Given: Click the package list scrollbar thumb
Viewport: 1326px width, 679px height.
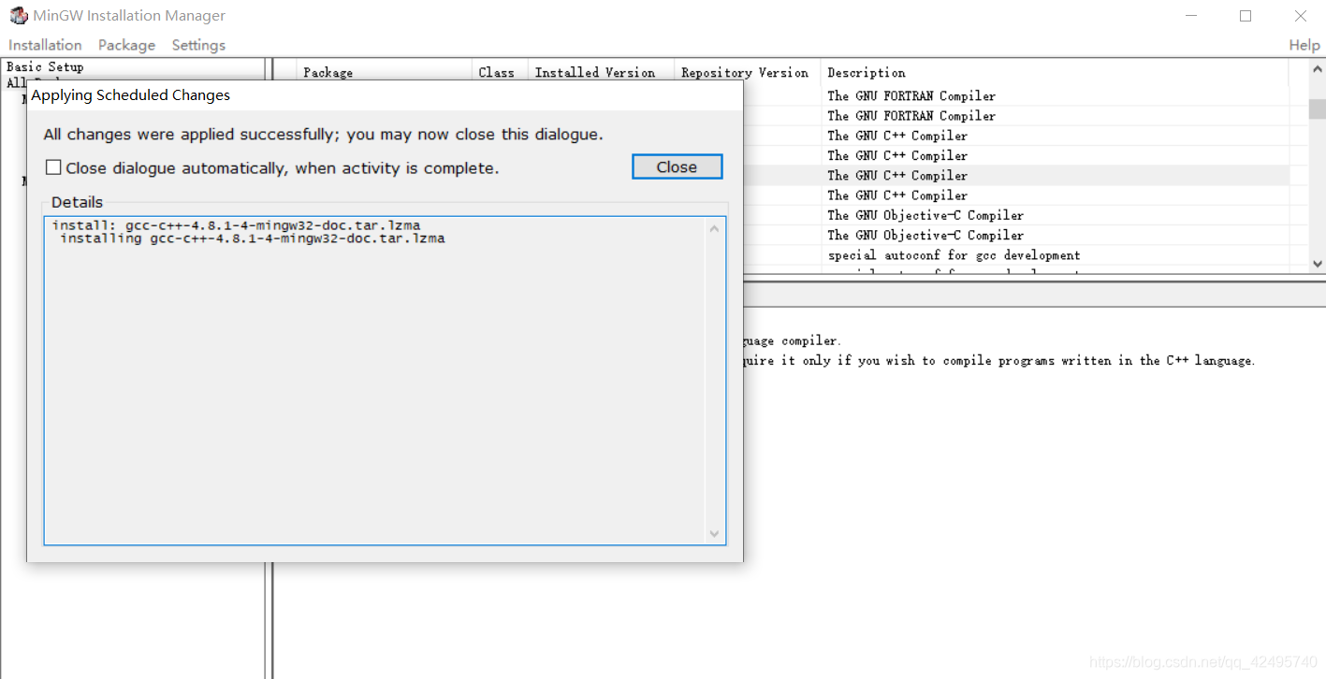Looking at the screenshot, I should click(x=1318, y=109).
